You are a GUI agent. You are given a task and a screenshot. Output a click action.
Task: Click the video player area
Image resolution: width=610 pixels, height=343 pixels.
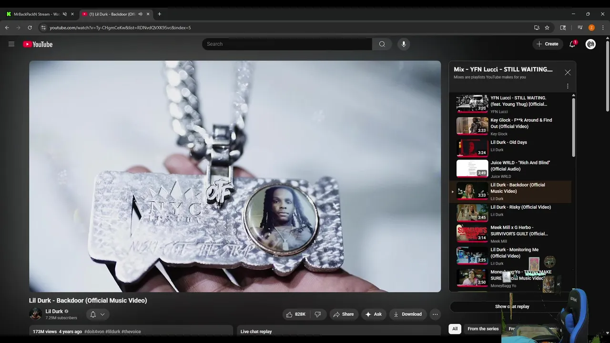coord(235,176)
